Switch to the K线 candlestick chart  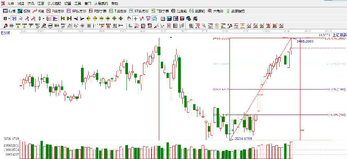tap(39, 11)
